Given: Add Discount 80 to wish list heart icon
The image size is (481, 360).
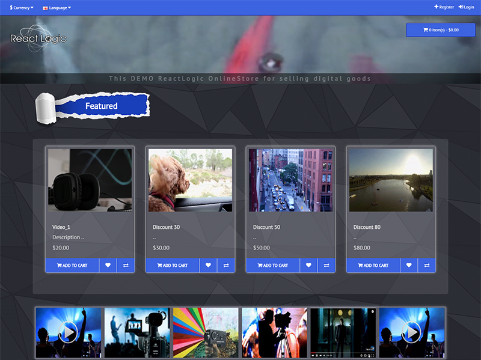Looking at the screenshot, I should click(409, 266).
